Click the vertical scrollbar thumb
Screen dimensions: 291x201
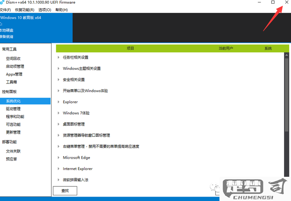(x=287, y=94)
